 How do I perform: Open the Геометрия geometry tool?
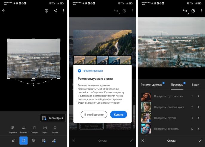pos(53,118)
